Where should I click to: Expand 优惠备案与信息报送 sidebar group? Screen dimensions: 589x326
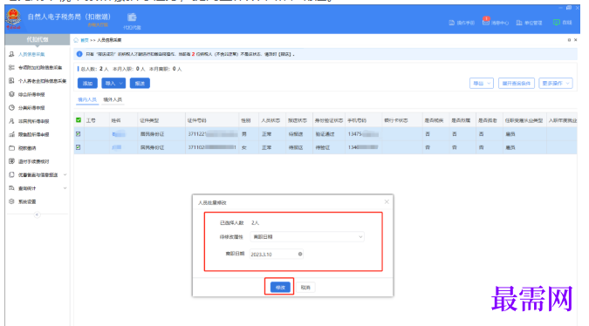38,175
